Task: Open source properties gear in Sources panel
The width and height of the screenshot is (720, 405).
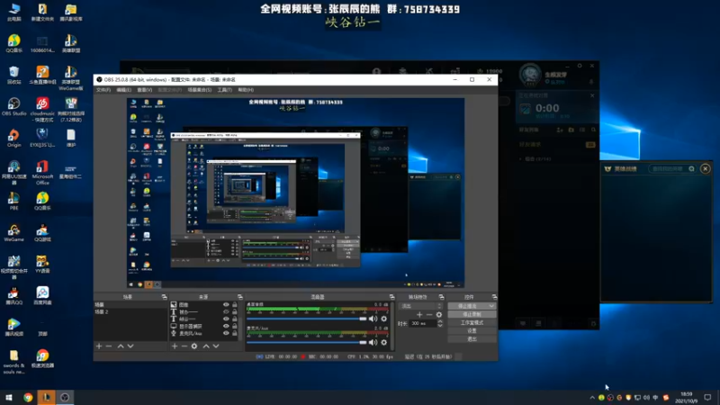Action: pos(194,346)
